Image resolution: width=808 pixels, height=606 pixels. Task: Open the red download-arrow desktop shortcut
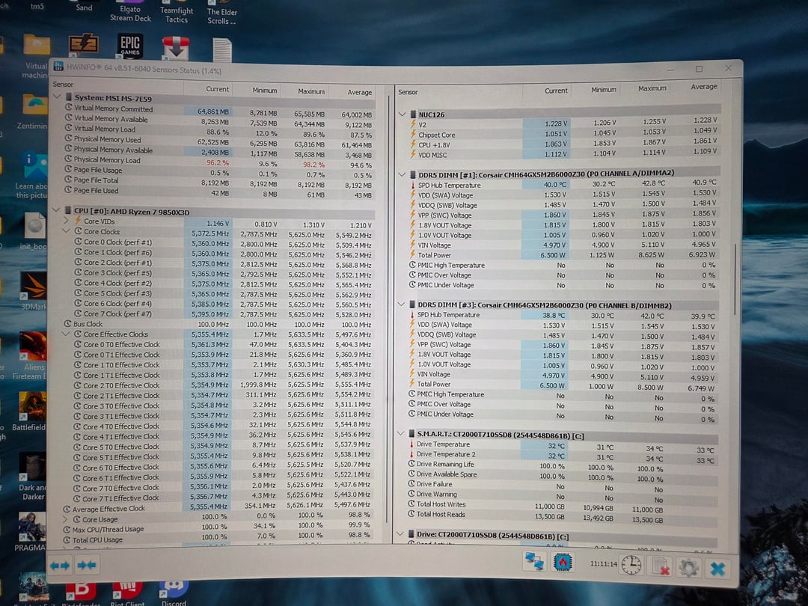176,49
